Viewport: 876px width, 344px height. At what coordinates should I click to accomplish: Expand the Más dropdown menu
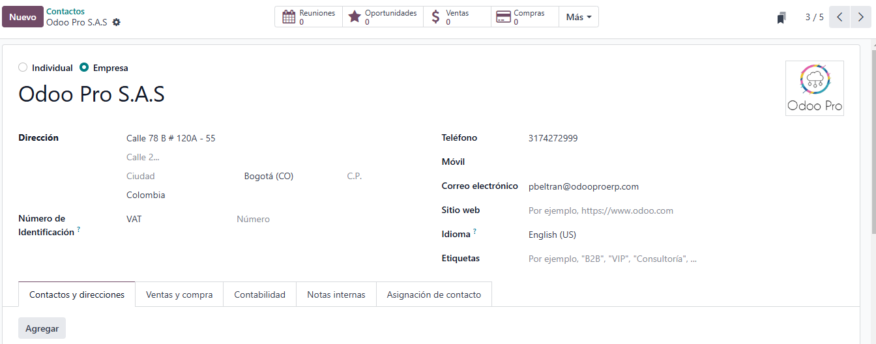point(579,17)
